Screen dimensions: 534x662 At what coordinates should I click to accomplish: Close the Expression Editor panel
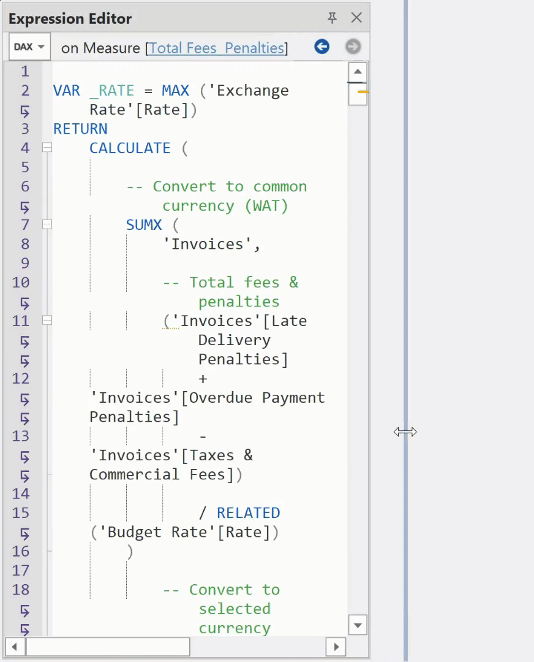[356, 18]
